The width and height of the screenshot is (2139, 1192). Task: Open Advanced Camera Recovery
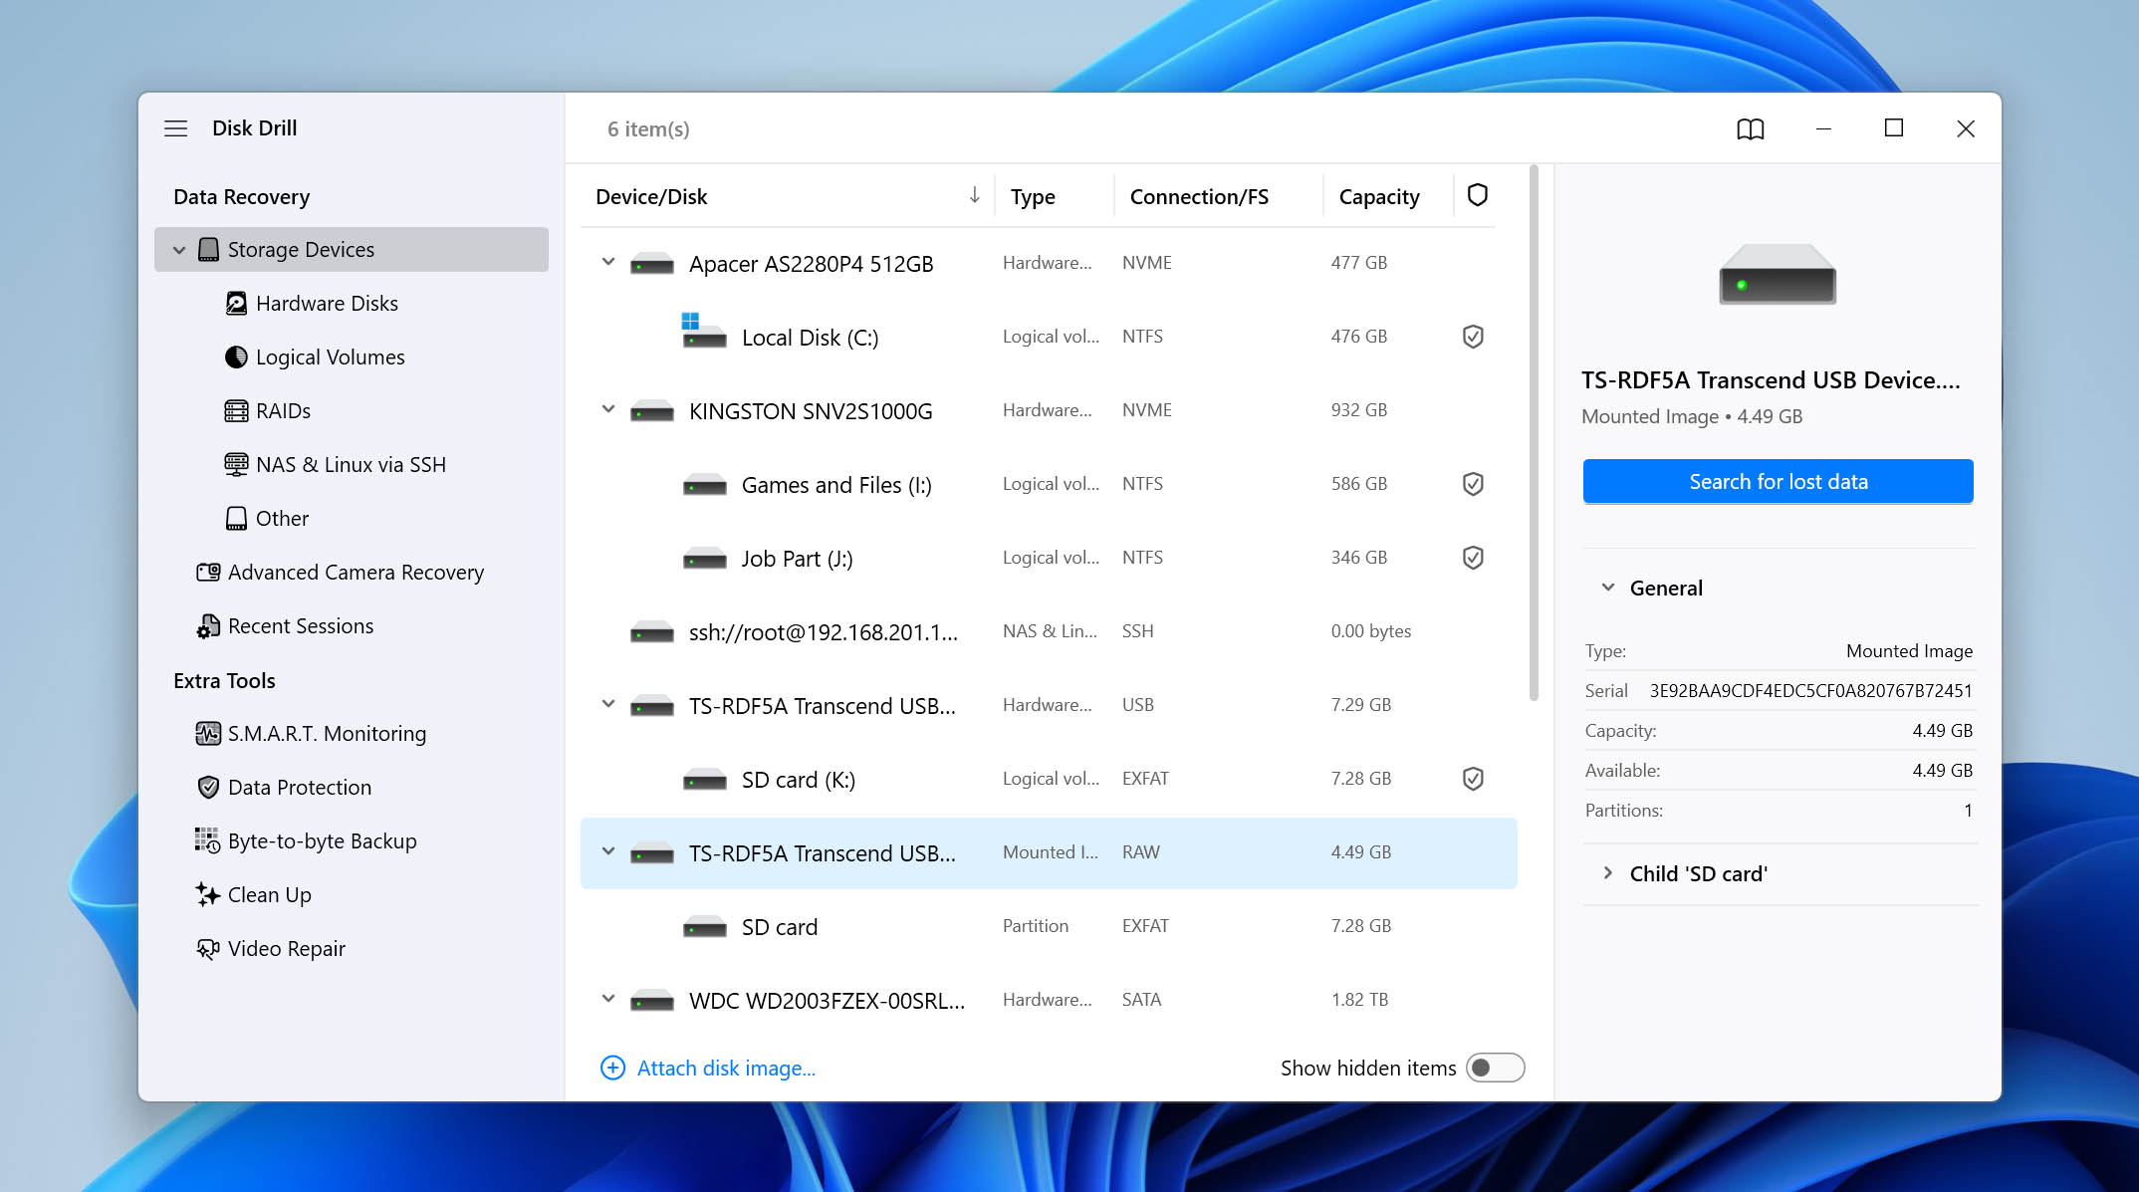coord(356,572)
